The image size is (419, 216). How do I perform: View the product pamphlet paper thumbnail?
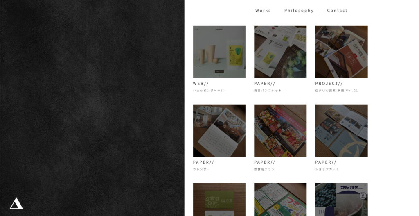pos(280,52)
